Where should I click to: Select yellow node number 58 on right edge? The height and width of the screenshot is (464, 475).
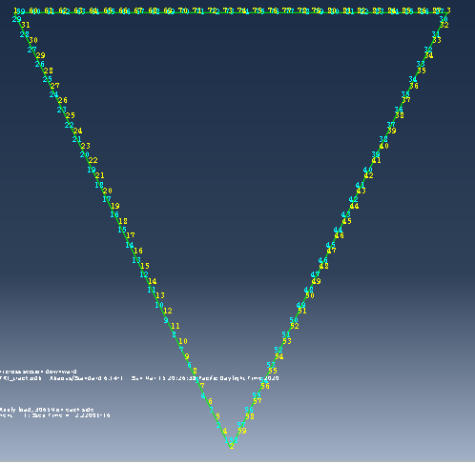click(x=250, y=416)
